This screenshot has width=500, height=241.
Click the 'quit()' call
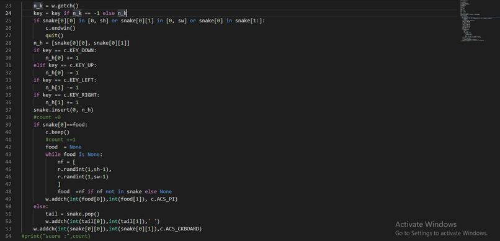pyautogui.click(x=54, y=35)
